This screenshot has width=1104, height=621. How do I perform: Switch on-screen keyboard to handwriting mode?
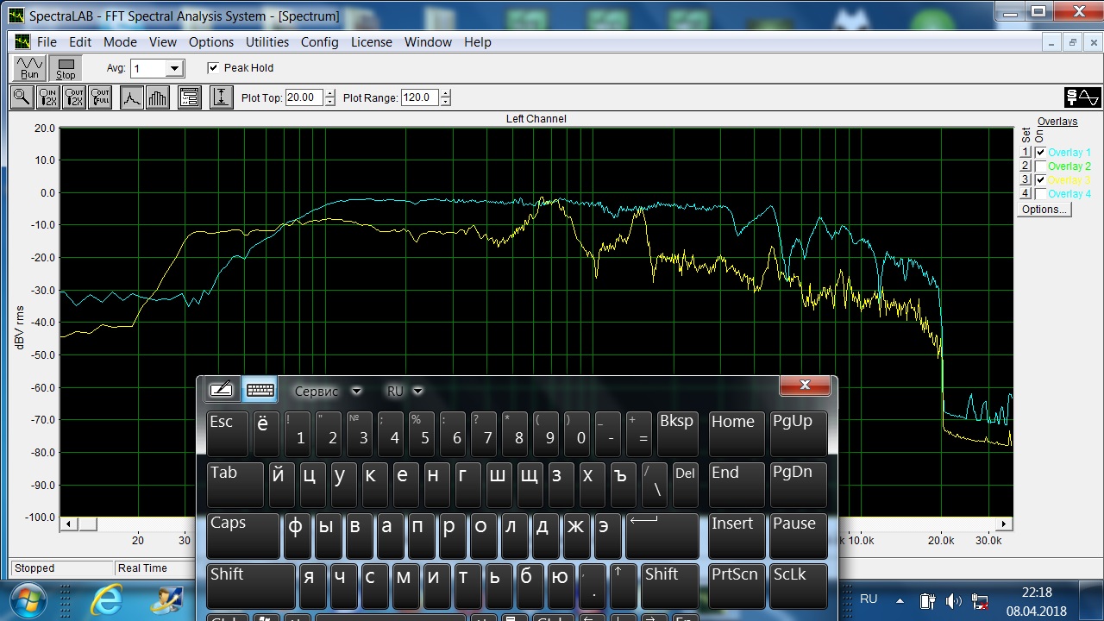point(221,391)
